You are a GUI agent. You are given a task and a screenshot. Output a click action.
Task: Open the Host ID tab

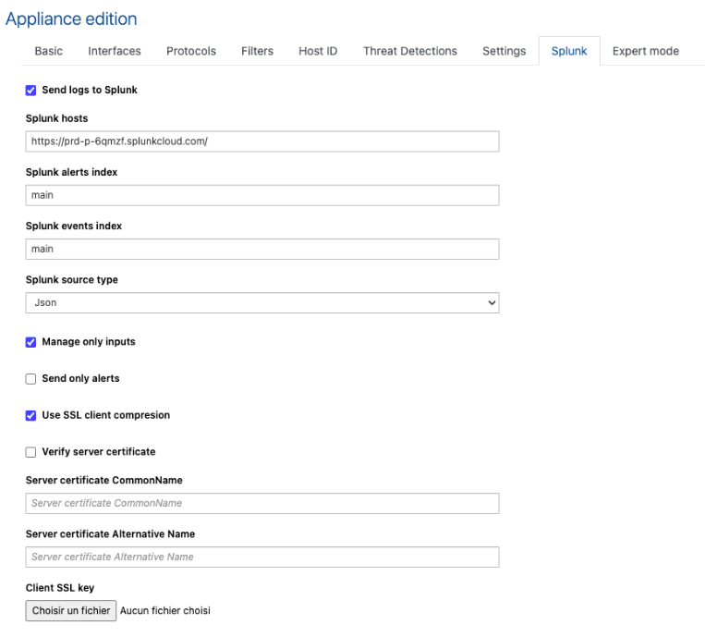click(x=318, y=51)
